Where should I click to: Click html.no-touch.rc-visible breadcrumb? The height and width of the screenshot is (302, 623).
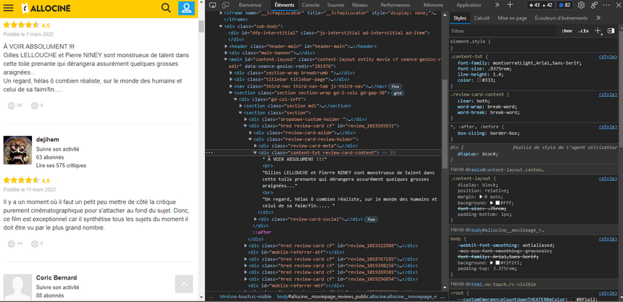tap(246, 296)
